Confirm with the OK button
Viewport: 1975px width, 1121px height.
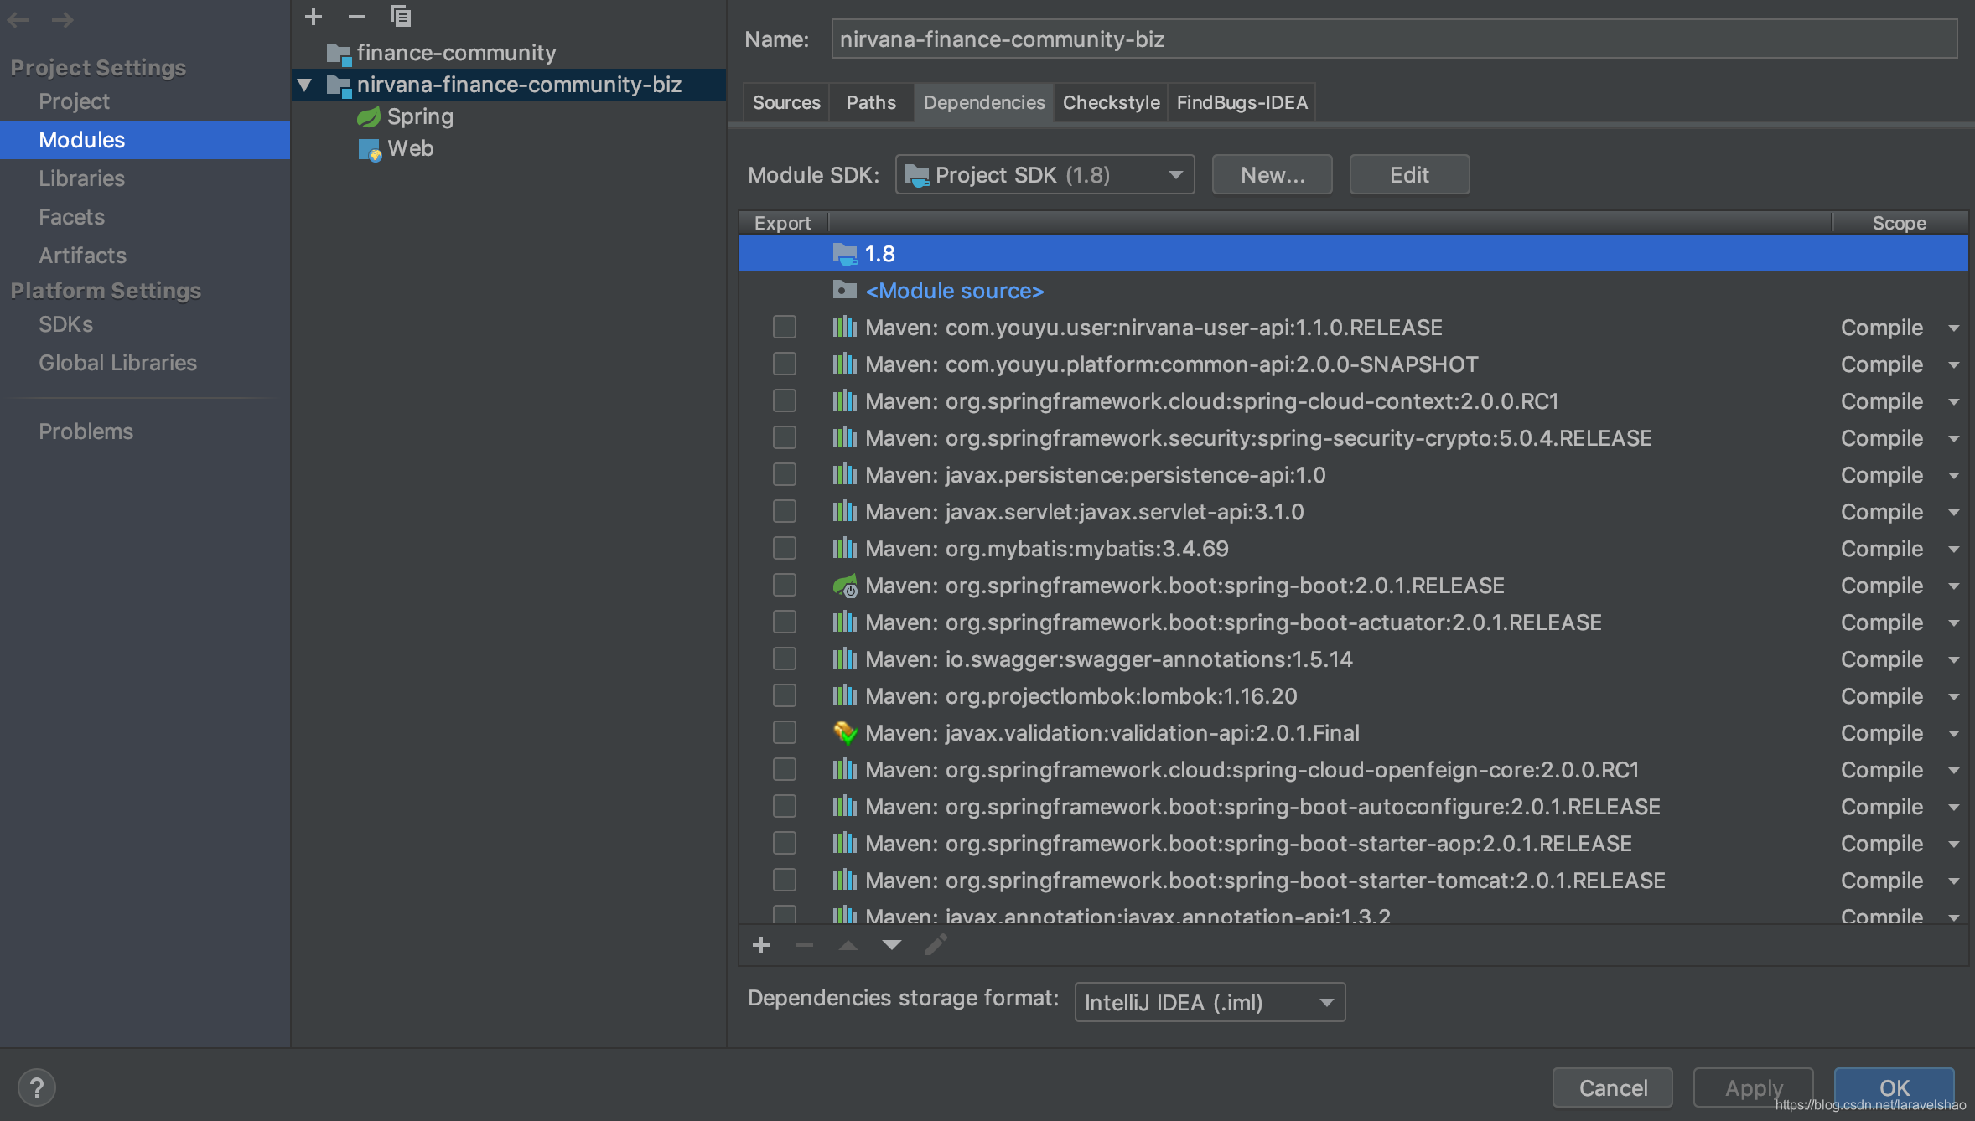pos(1895,1087)
